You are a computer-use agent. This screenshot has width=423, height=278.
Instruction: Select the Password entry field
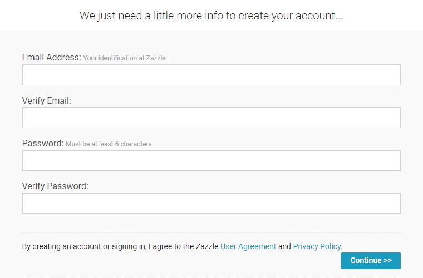[211, 161]
